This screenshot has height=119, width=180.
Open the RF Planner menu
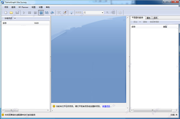point(23,7)
